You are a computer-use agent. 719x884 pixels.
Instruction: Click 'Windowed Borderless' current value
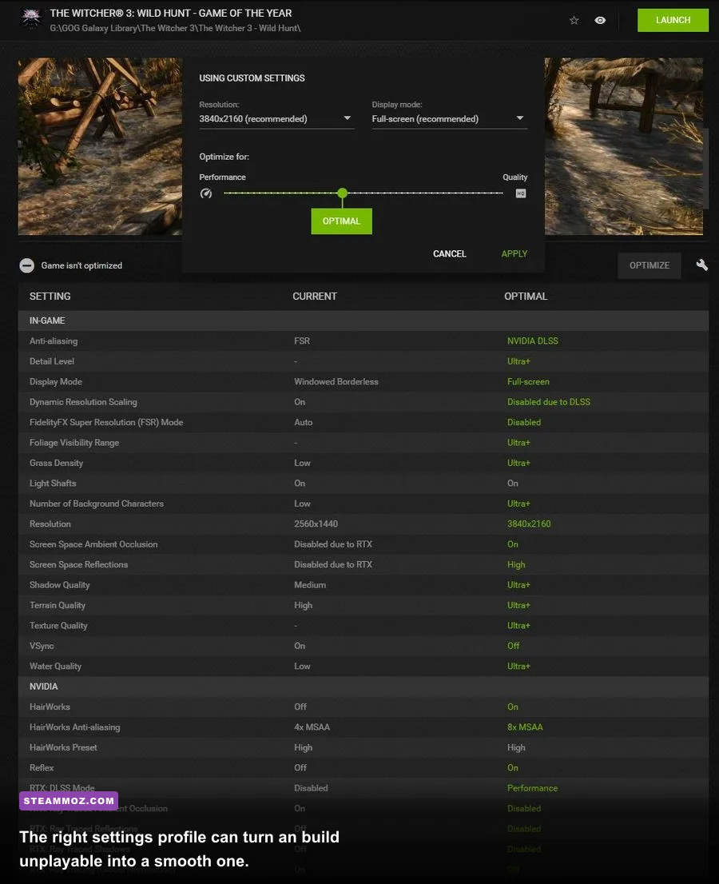336,382
